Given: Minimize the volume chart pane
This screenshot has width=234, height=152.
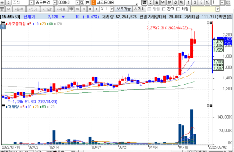Looking at the screenshot, I should click(208, 106).
